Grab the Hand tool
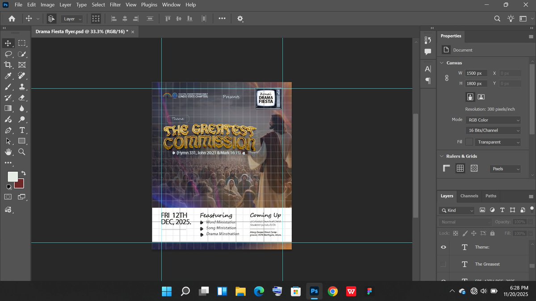Screen dimensions: 536x301 tap(8, 152)
